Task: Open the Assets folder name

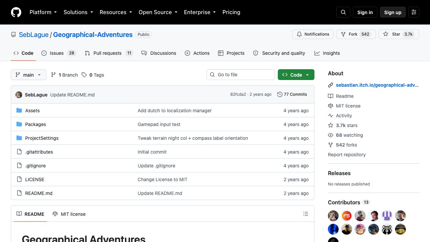Action: click(x=32, y=111)
